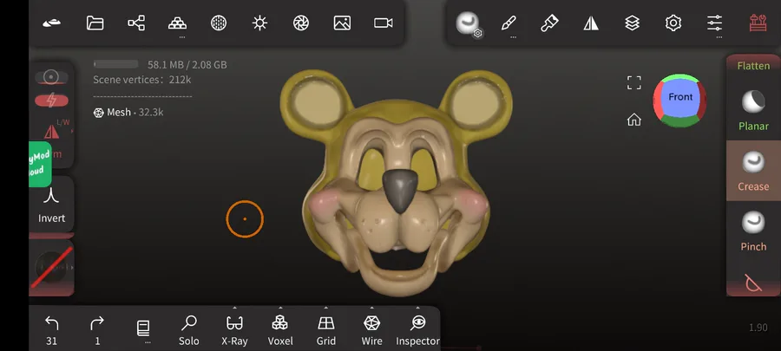781x351 pixels.
Task: Toggle the red lightning button
Action: coord(51,101)
